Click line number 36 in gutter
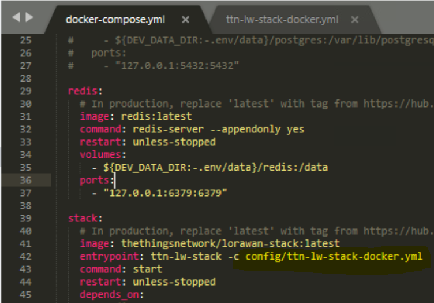Image resolution: width=434 pixels, height=303 pixels. tap(25, 180)
